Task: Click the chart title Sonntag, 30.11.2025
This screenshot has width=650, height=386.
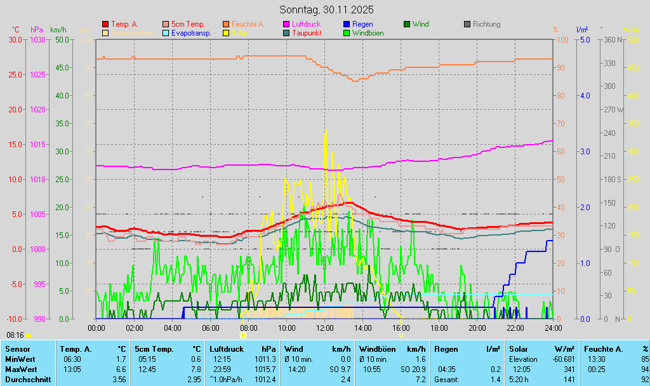Action: point(326,10)
